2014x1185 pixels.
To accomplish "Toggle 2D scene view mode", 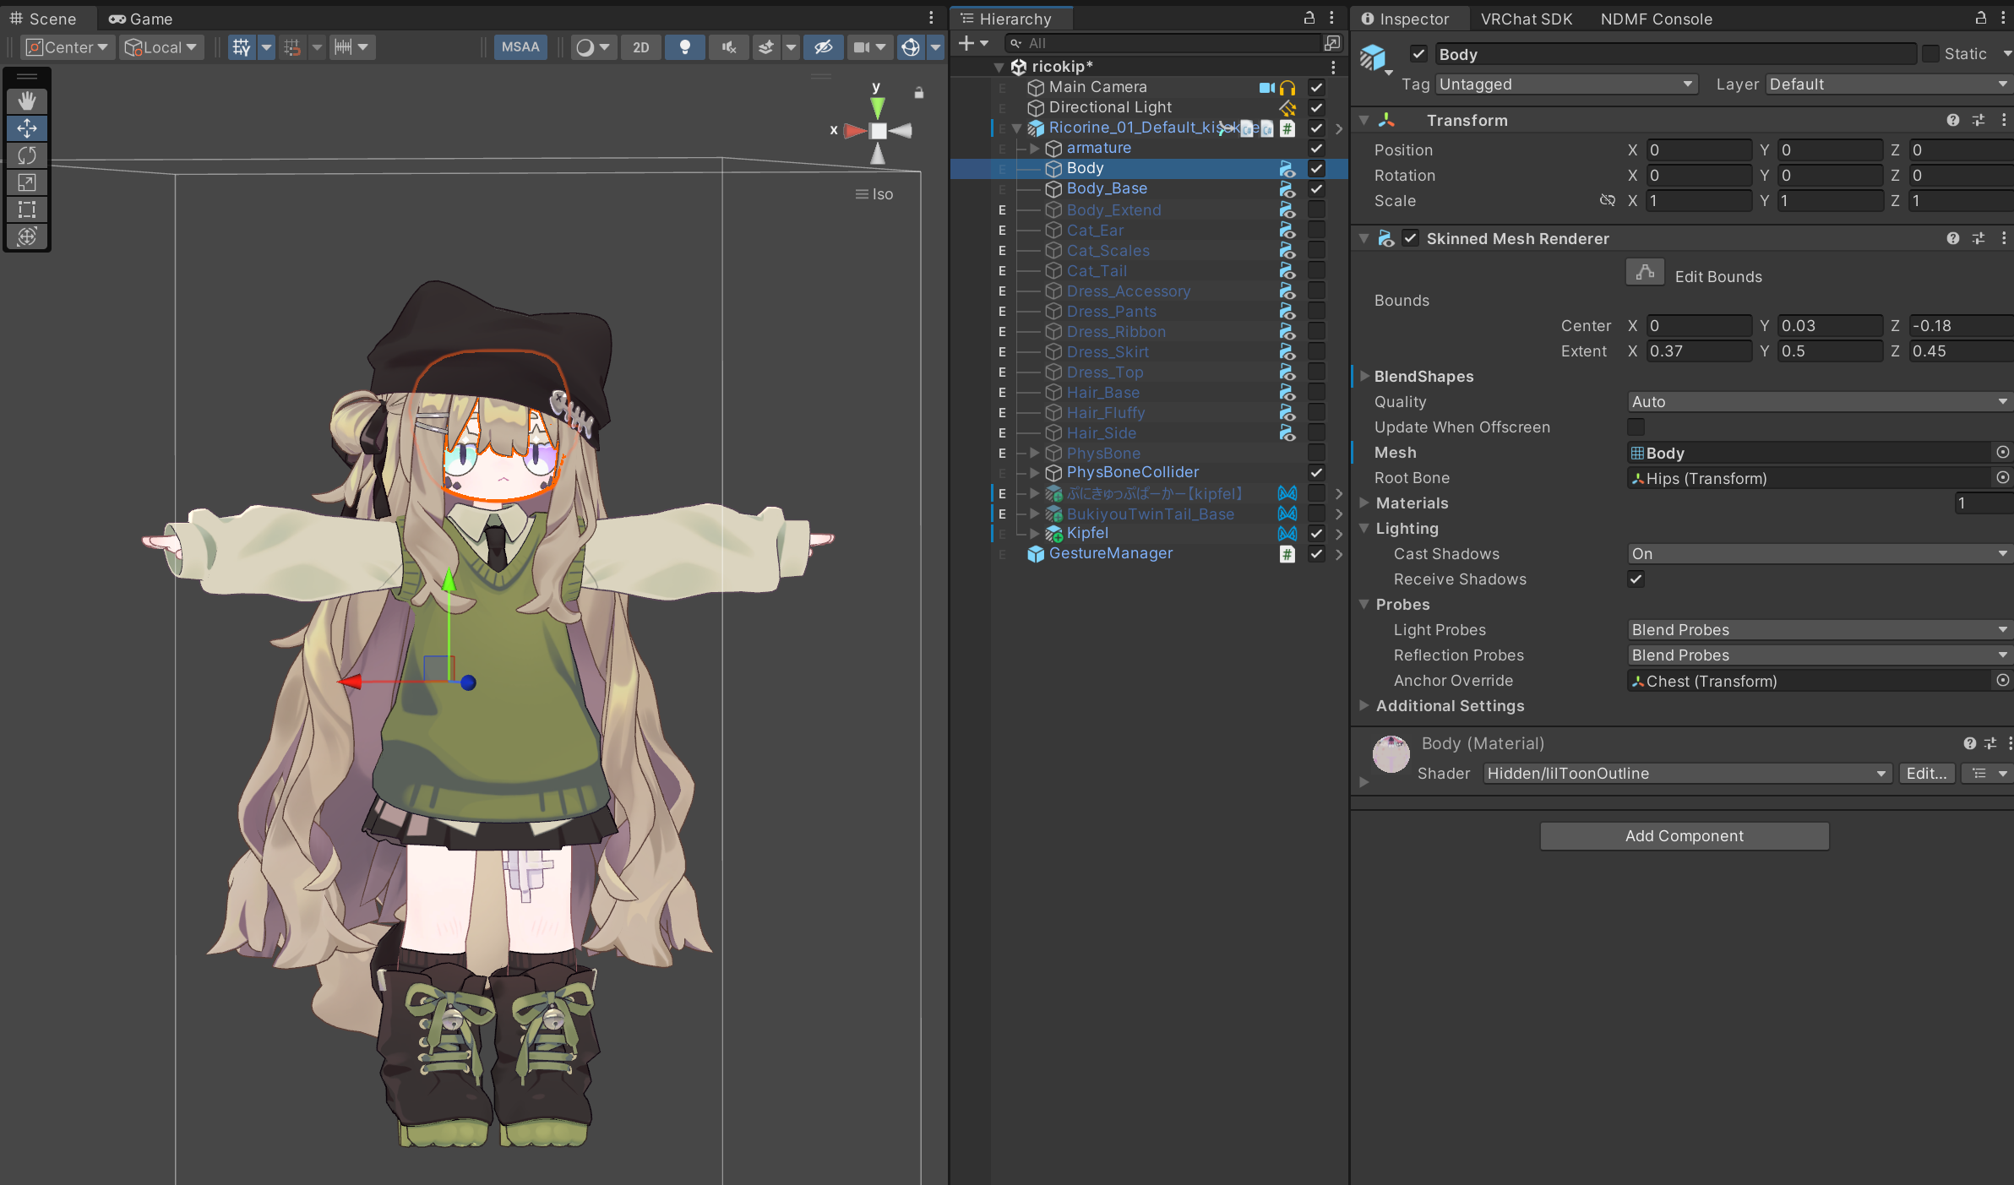I will [x=641, y=47].
